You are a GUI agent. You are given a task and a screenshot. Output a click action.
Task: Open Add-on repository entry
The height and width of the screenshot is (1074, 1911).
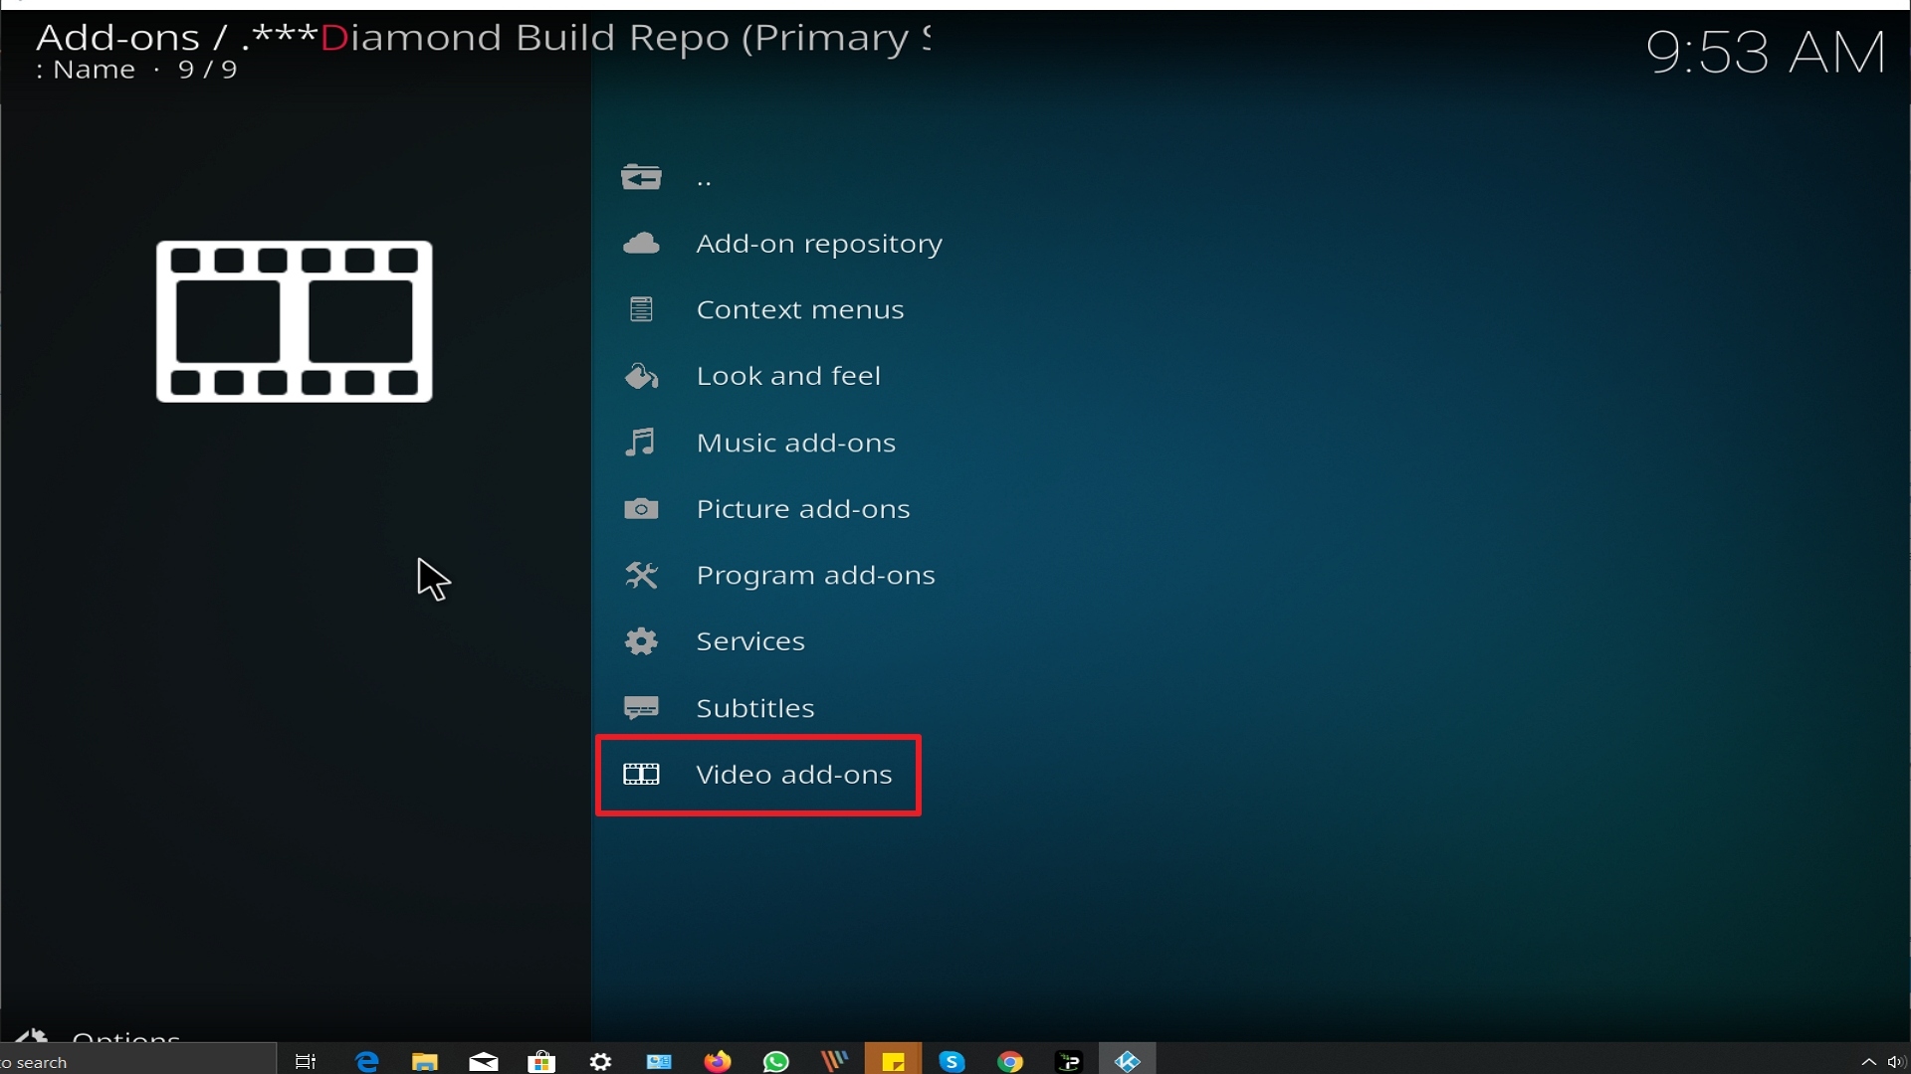[818, 244]
